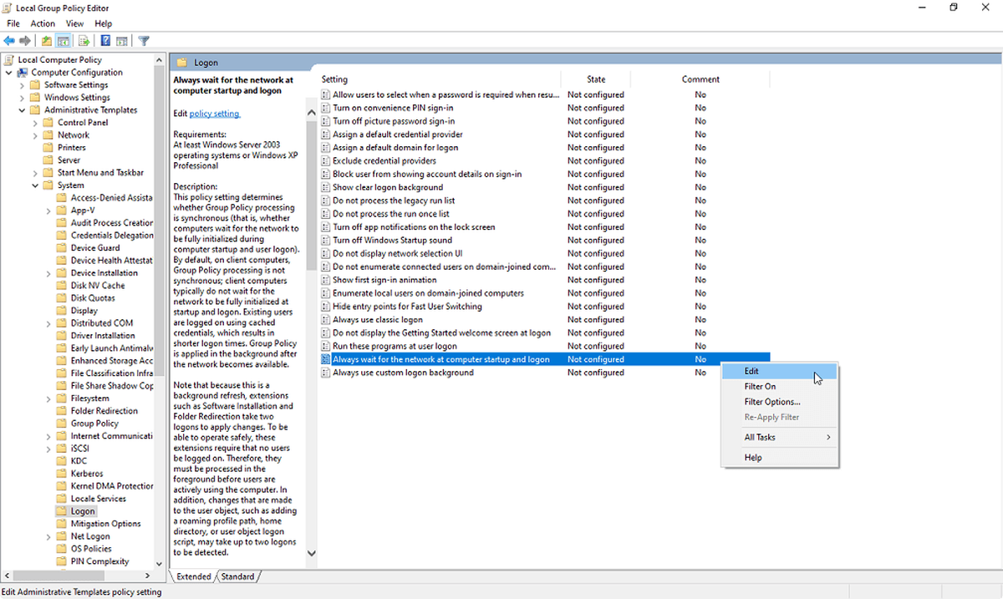The width and height of the screenshot is (1003, 599).
Task: Click the Up One Level folder icon
Action: [47, 40]
